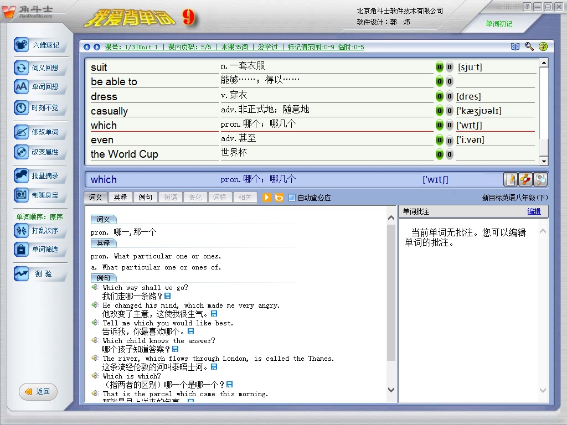This screenshot has width=567, height=425.
Task: Click the magnifier icon in the which bar
Action: [x=540, y=179]
